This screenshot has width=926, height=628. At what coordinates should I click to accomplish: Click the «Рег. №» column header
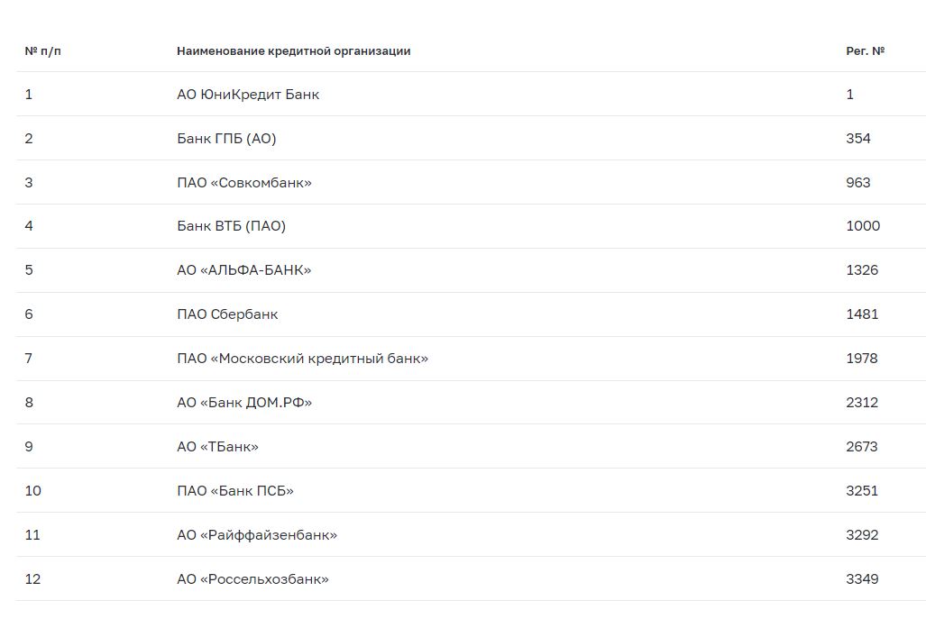(x=865, y=51)
